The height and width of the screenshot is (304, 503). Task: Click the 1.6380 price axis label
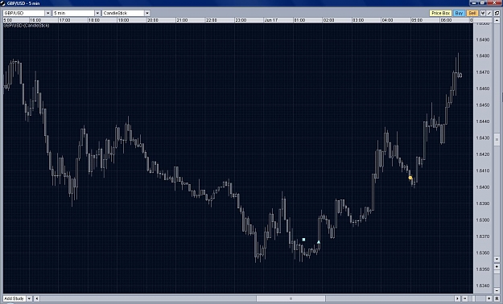pyautogui.click(x=483, y=220)
